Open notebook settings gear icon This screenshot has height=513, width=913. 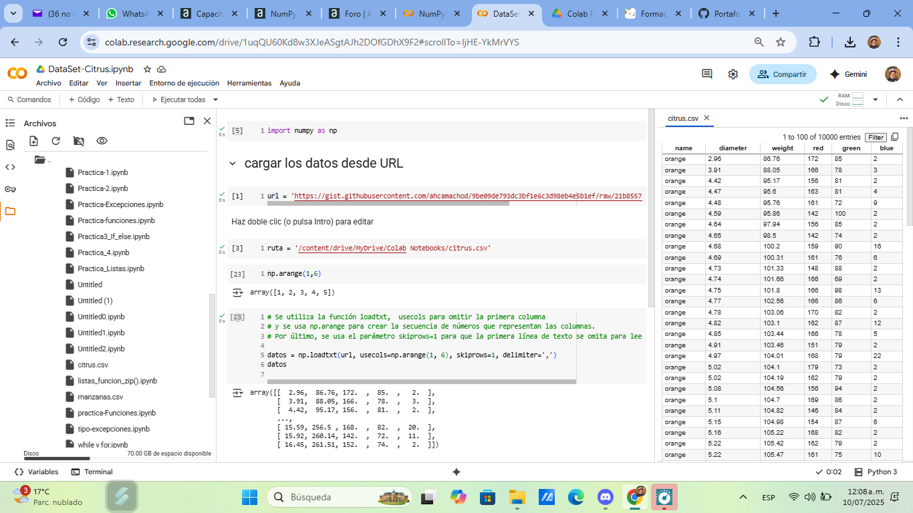pyautogui.click(x=733, y=74)
